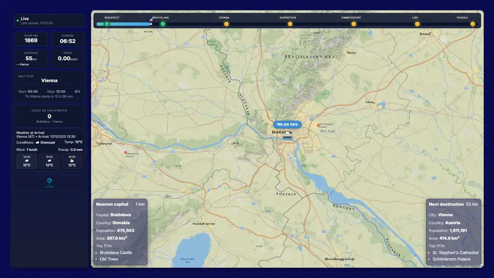Click the Passau stop circle on timeline

pos(473,24)
